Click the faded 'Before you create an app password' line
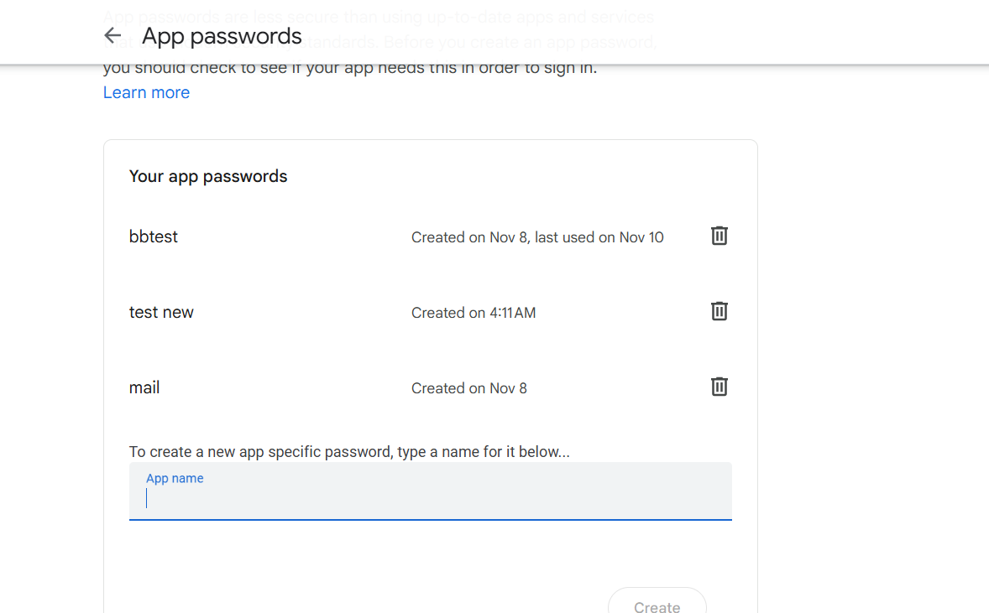The image size is (989, 613). point(520,42)
